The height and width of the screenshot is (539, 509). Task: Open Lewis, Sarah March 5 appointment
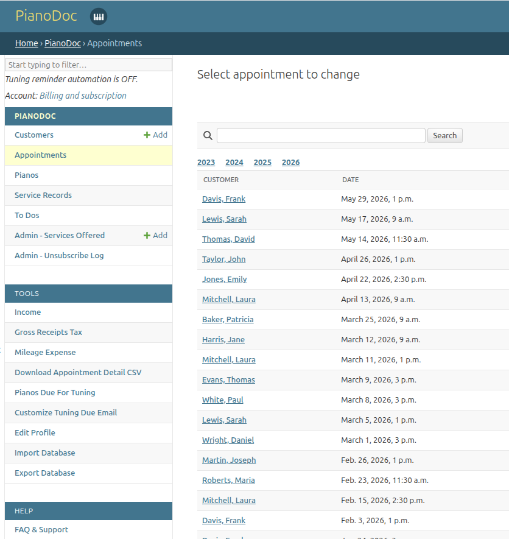tap(225, 420)
